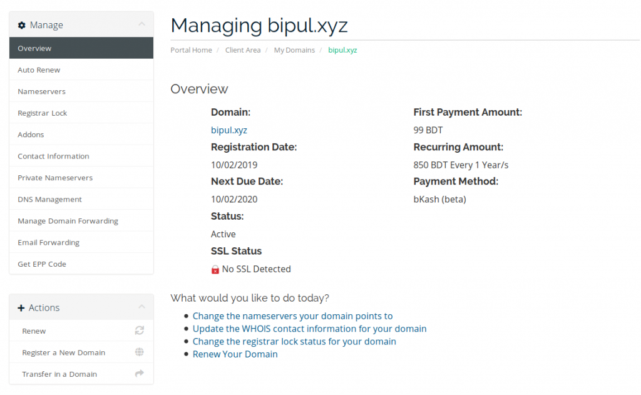Click the globe icon for Register a New Domain
This screenshot has width=641, height=395.
[140, 352]
